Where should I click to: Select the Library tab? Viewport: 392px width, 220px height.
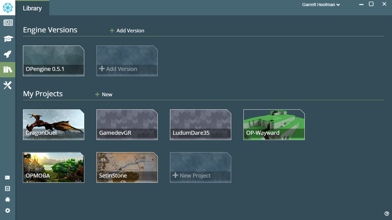[32, 8]
